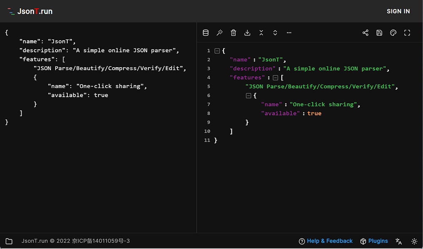Open the database storage icon
Viewport: 423px width, 249px height.
pyautogui.click(x=206, y=33)
